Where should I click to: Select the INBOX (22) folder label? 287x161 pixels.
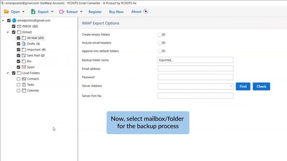tap(30, 26)
